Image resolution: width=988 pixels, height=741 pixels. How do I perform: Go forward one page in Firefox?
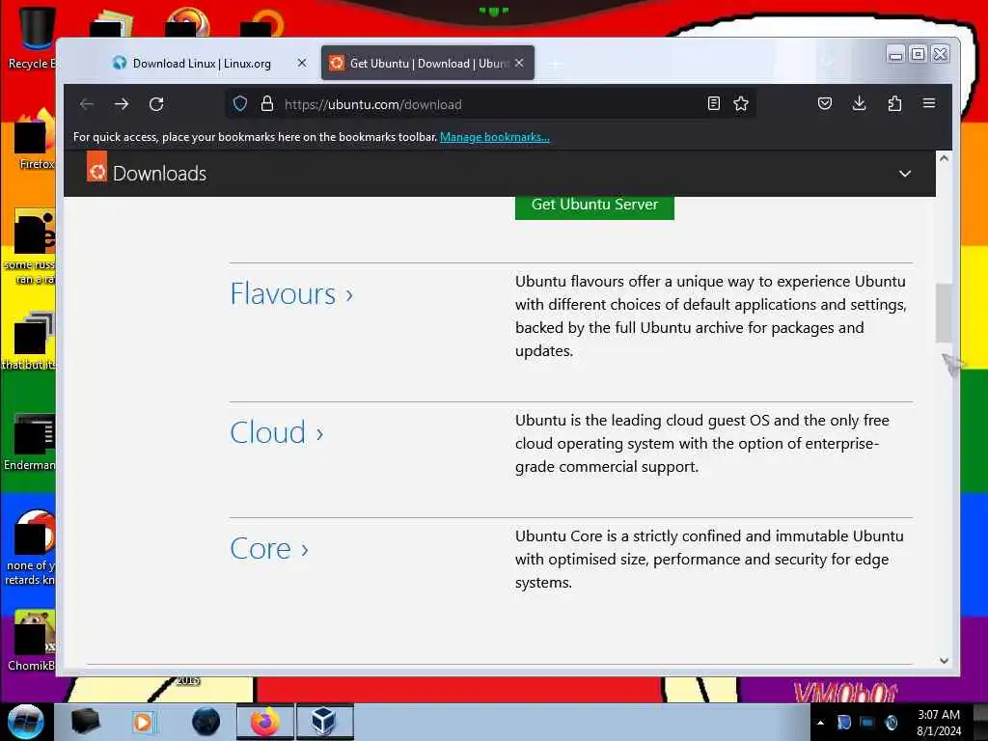click(x=122, y=104)
